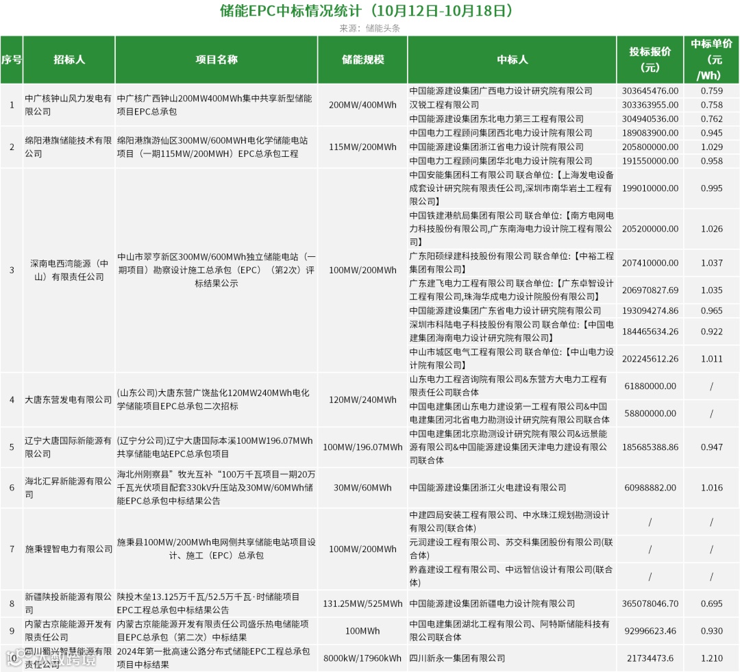The image size is (740, 672).
Task: Click bidder cell 海北汇昇新能源有限公司
Action: pyautogui.click(x=69, y=488)
